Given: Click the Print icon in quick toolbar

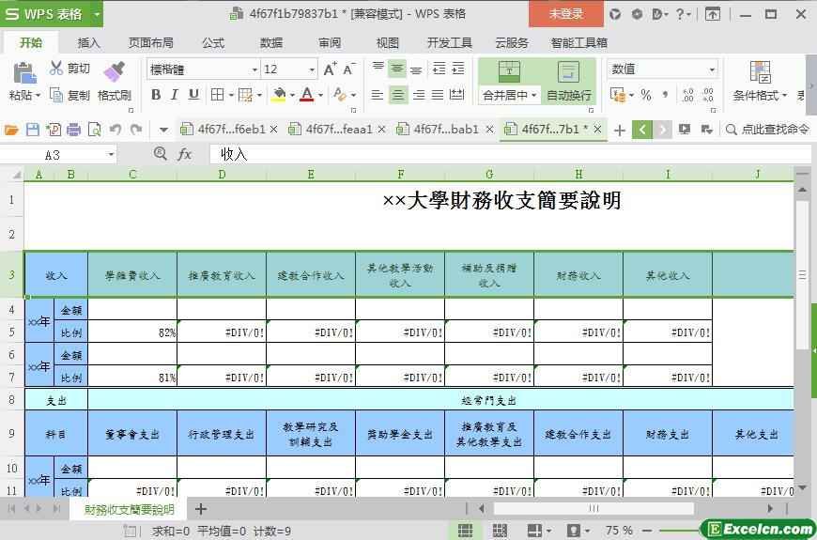Looking at the screenshot, I should [74, 130].
